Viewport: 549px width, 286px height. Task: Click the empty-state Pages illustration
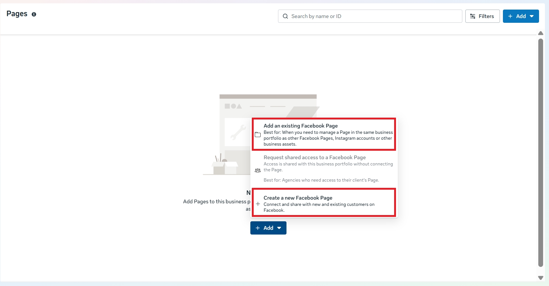229,136
